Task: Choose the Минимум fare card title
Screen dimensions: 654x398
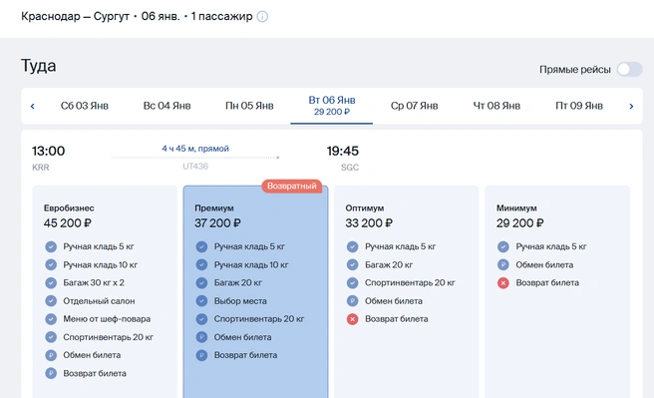Action: point(516,208)
